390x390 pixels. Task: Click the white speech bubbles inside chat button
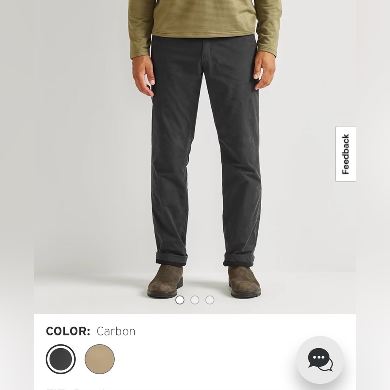[x=320, y=360]
